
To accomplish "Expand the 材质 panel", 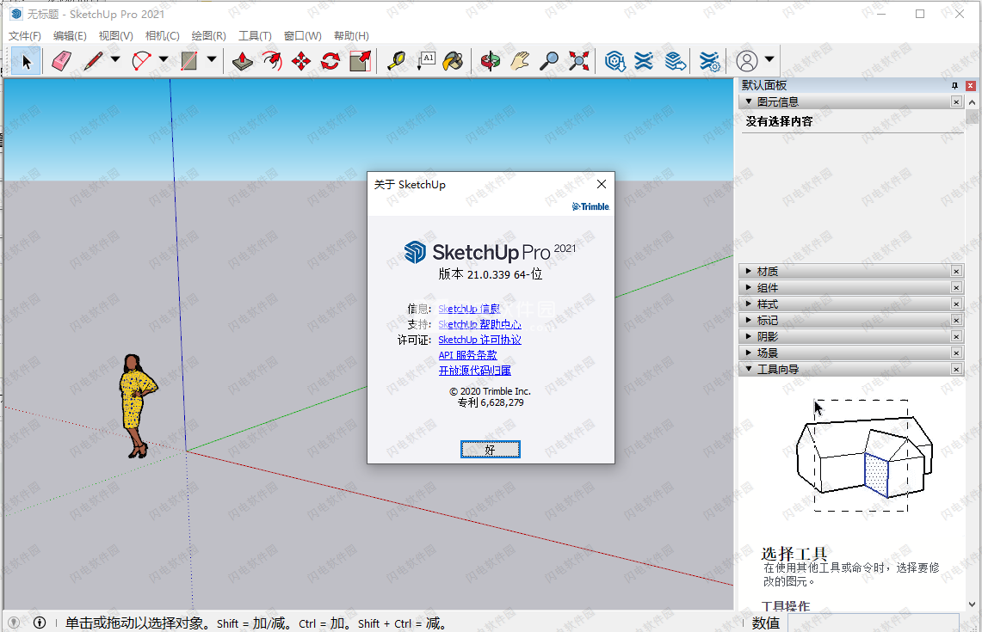I will pyautogui.click(x=749, y=271).
